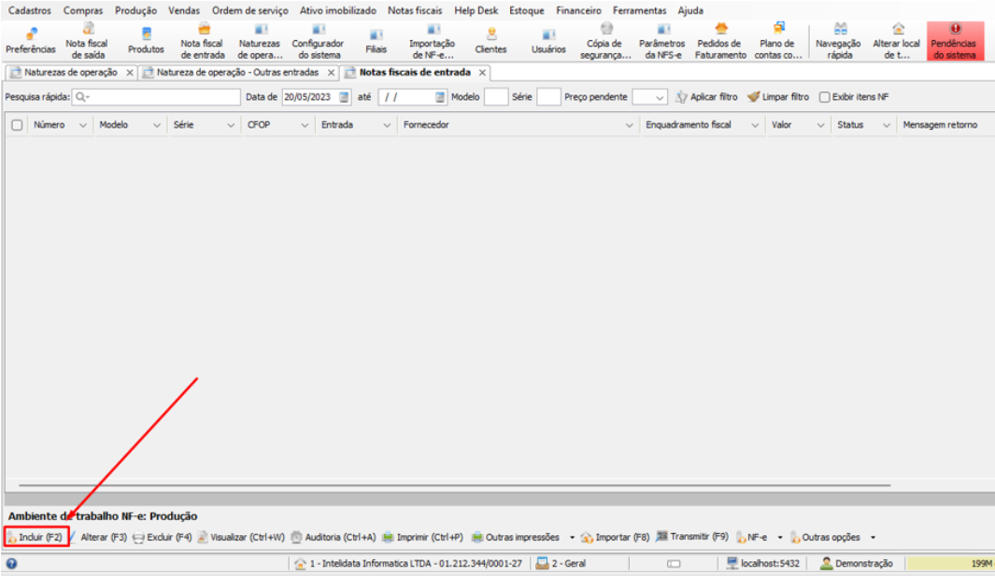
Task: Click Excluir (F4) button
Action: click(x=163, y=538)
